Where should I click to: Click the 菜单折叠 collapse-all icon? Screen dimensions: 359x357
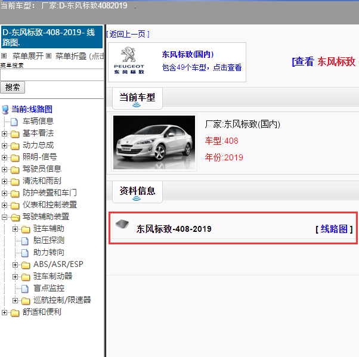[48, 55]
